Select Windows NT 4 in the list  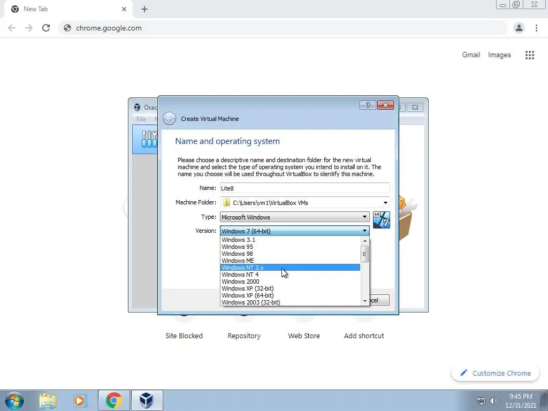[x=290, y=275]
